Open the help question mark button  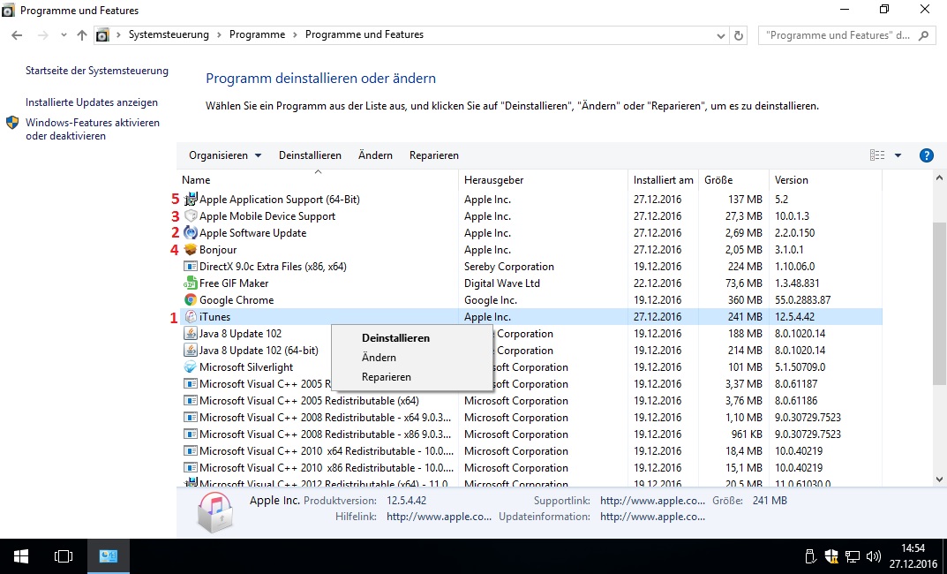click(927, 155)
